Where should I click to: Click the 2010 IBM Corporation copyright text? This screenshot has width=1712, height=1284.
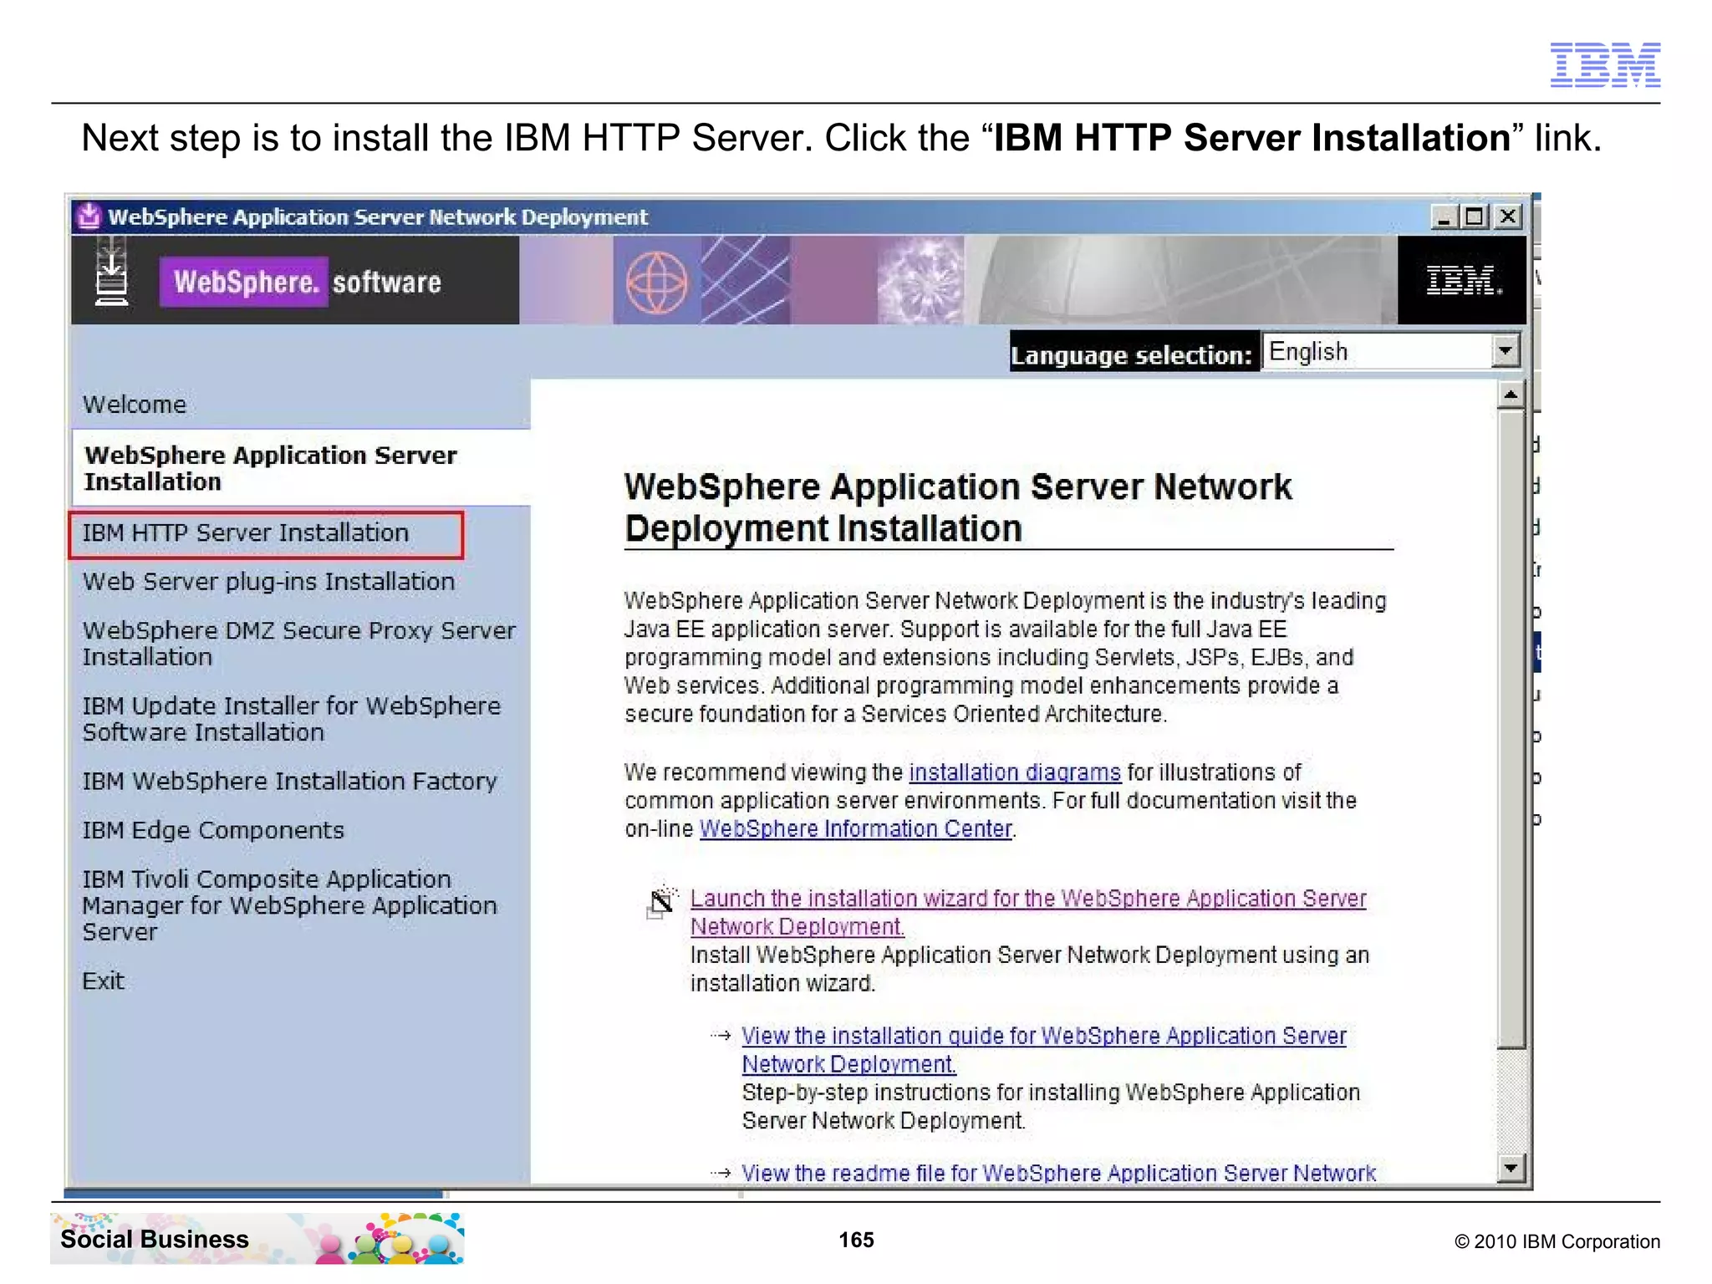point(1557,1241)
